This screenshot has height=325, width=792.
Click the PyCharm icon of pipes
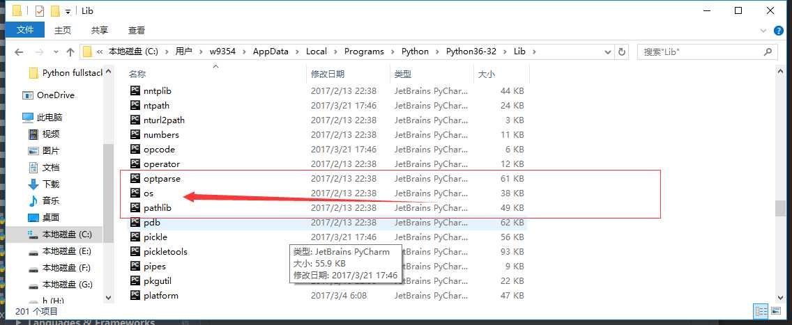tap(135, 266)
